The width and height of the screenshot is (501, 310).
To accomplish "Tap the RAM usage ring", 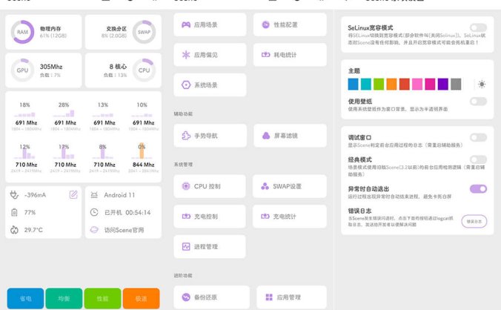I will pos(22,32).
